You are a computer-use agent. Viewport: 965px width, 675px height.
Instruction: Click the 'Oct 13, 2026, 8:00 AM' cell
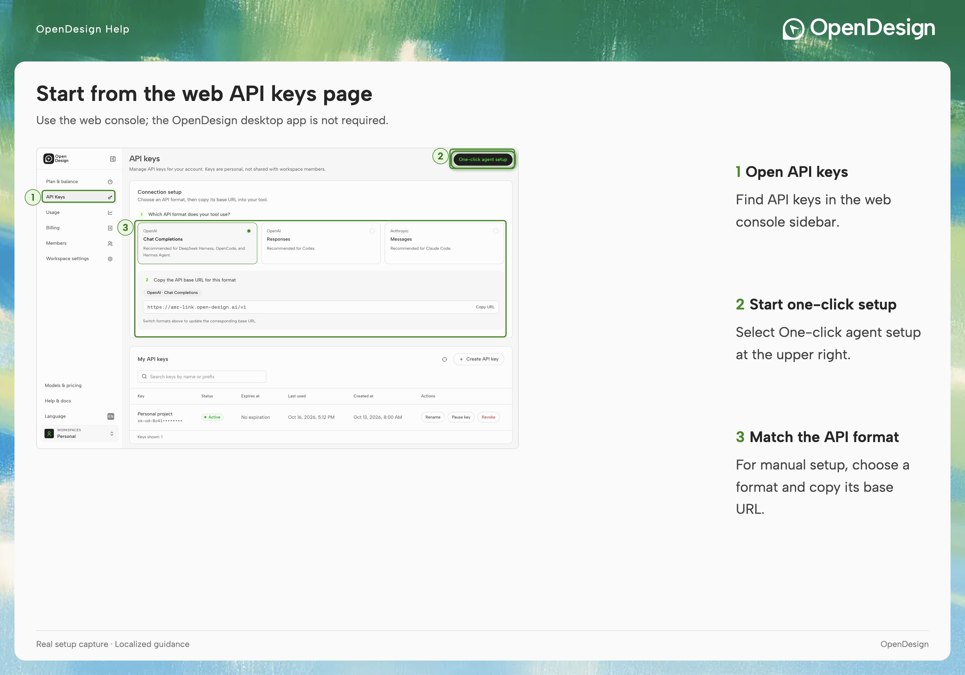click(x=378, y=417)
